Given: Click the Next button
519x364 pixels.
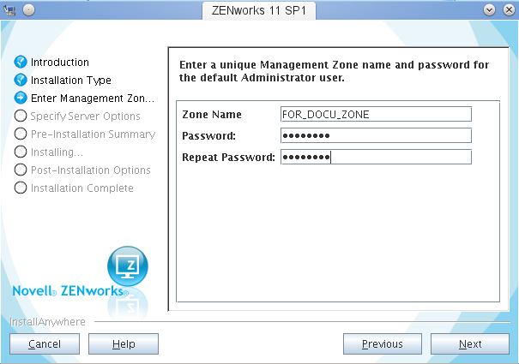Looking at the screenshot, I should tap(470, 343).
